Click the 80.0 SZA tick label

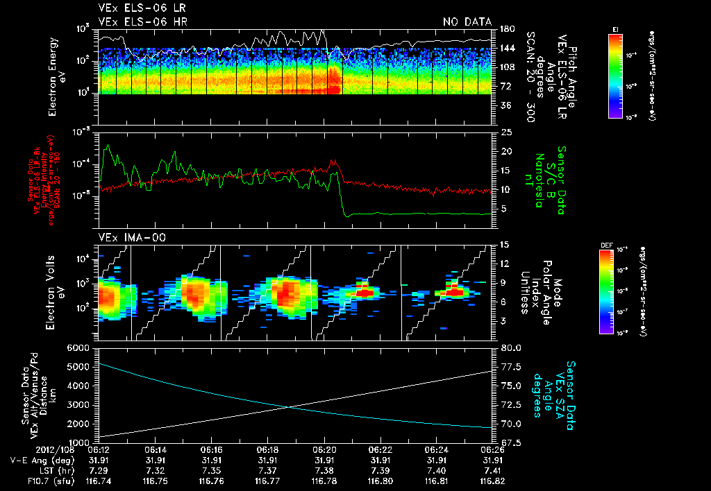[510, 348]
